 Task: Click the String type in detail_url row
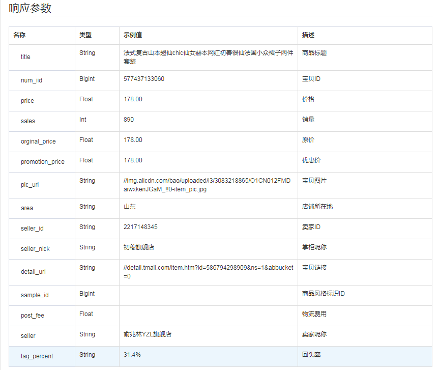[x=87, y=268]
